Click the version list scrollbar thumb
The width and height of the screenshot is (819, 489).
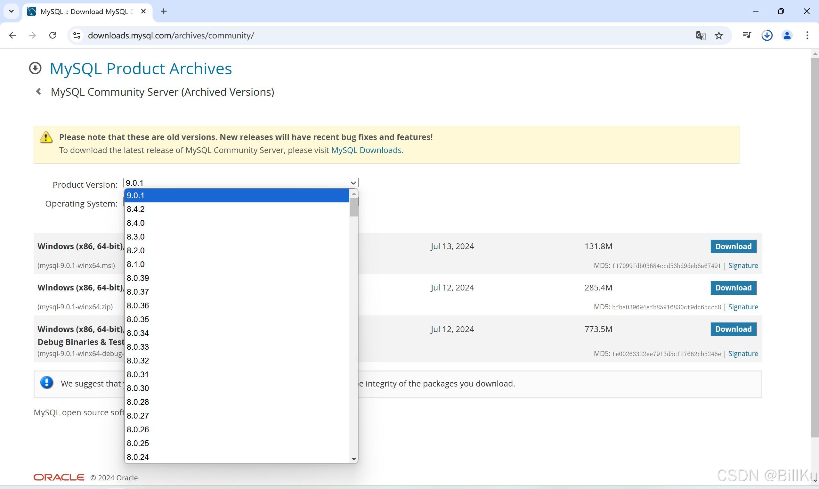[x=354, y=207]
